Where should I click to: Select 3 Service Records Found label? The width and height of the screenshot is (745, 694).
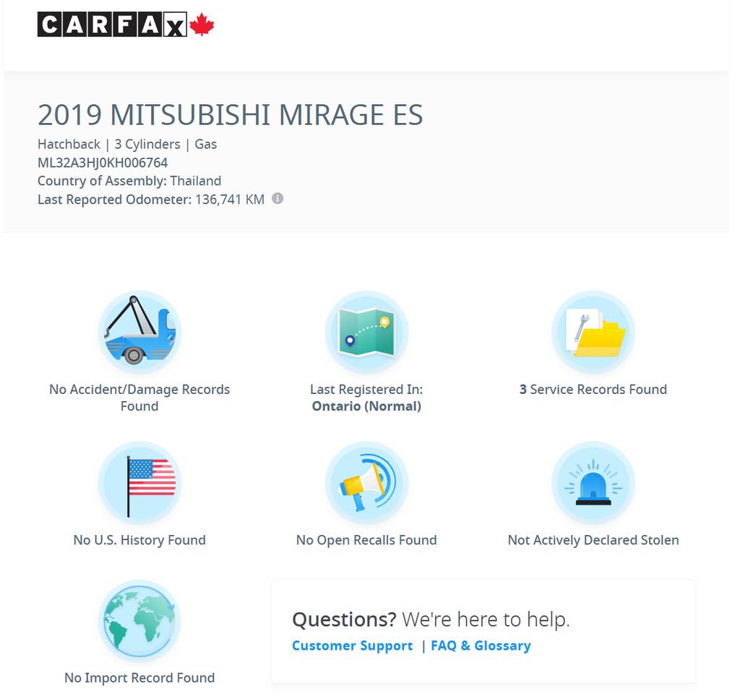593,390
